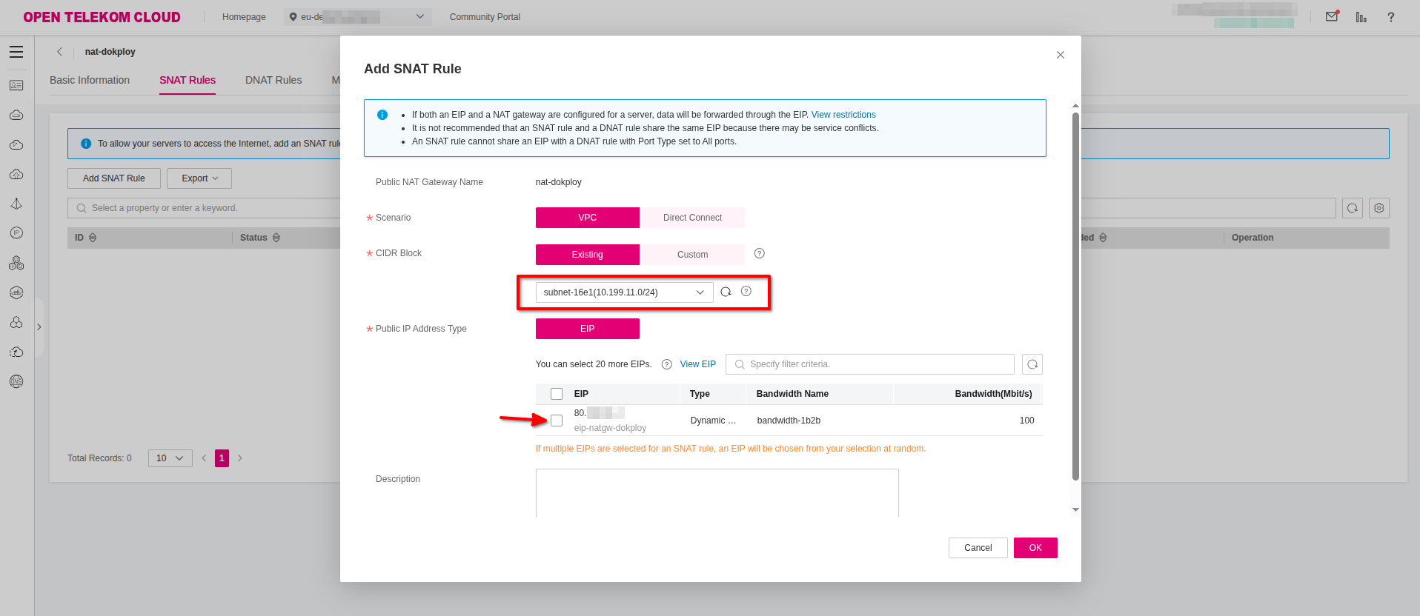Open the hamburger menu in the sidebar
Image resolution: width=1420 pixels, height=616 pixels.
[16, 52]
